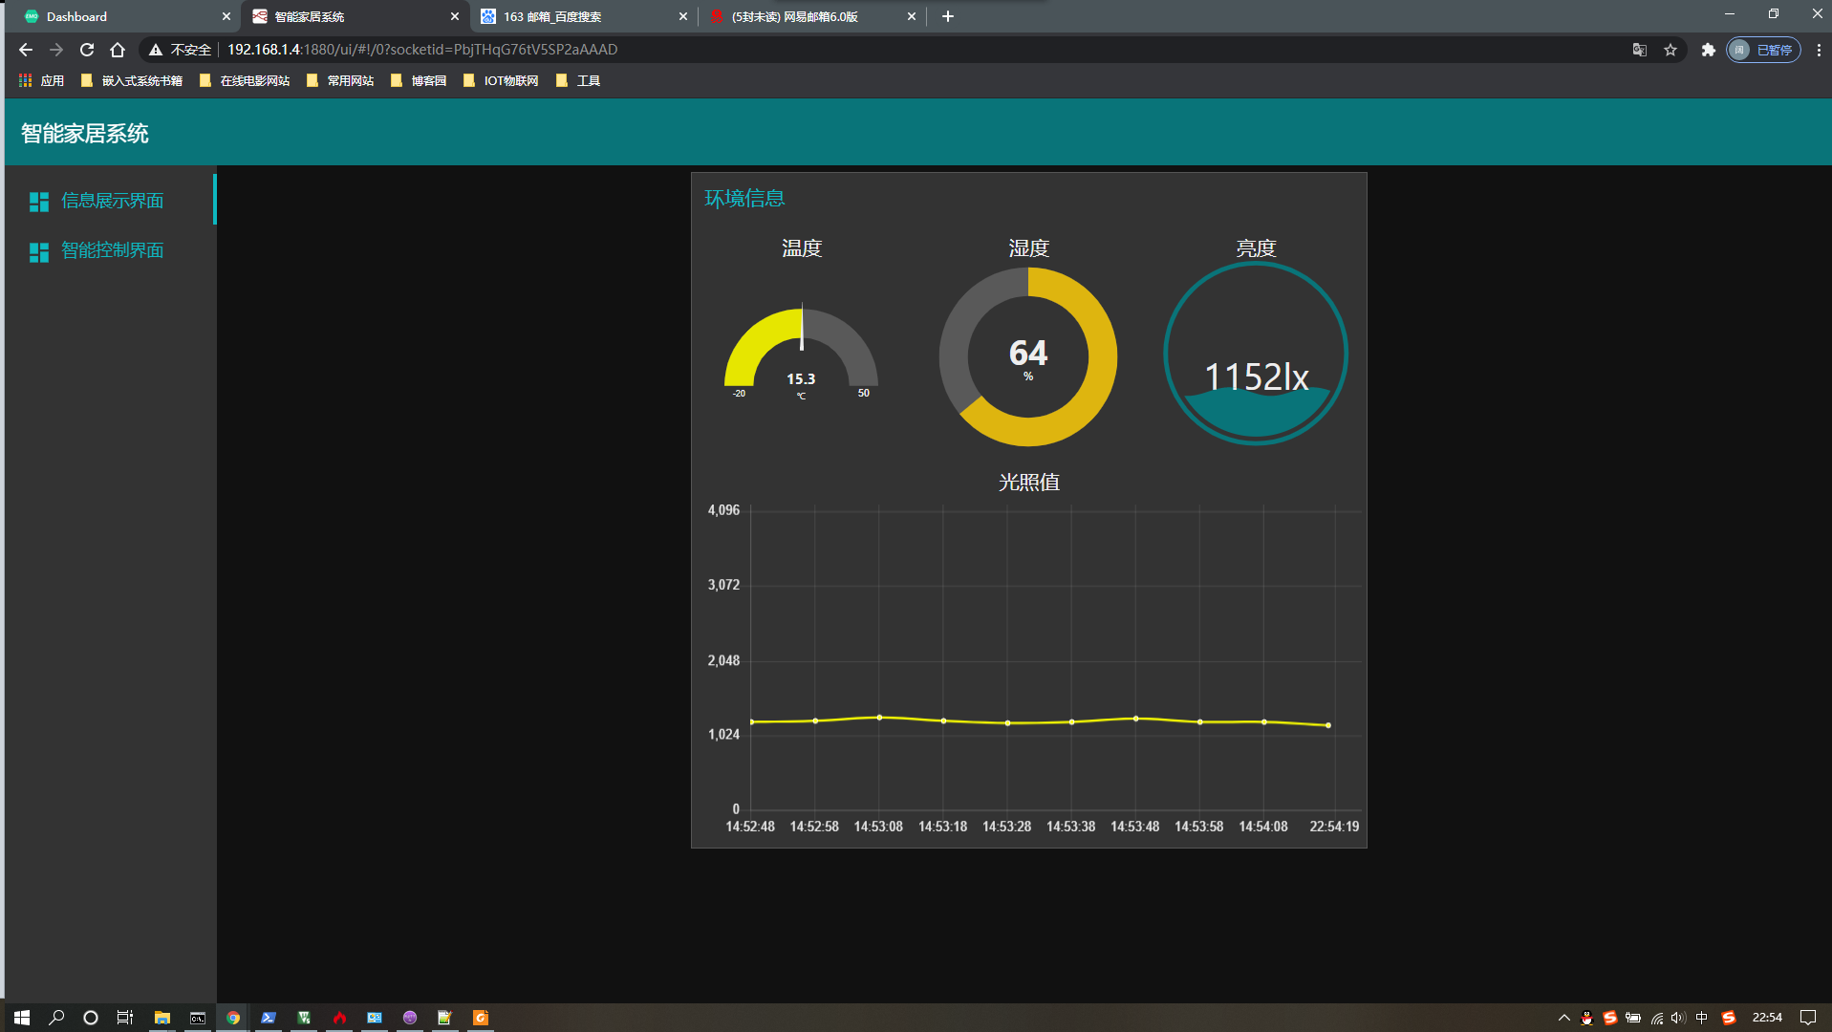The image size is (1832, 1032).
Task: Open a new browser tab
Action: 948,16
